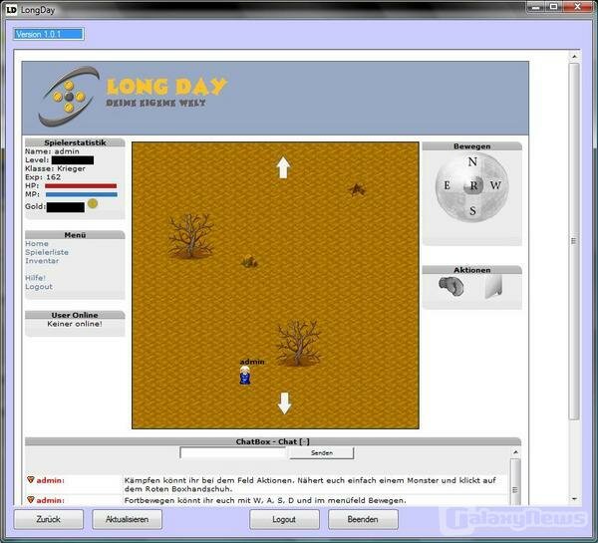The image size is (598, 543).
Task: Open Home in the Menü panel
Action: click(x=37, y=244)
